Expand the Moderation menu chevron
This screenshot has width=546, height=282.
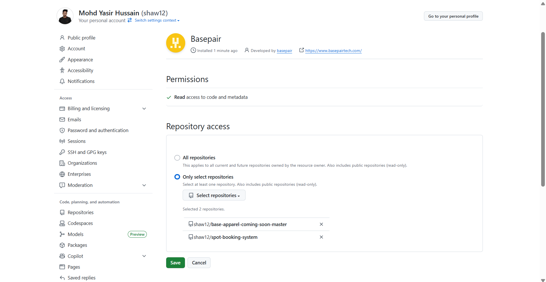point(144,185)
